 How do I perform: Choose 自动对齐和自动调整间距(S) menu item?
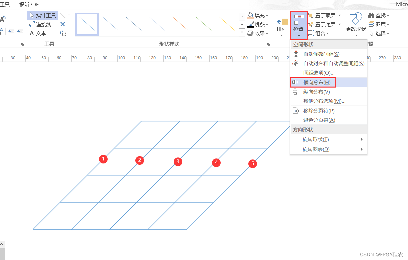click(329, 64)
